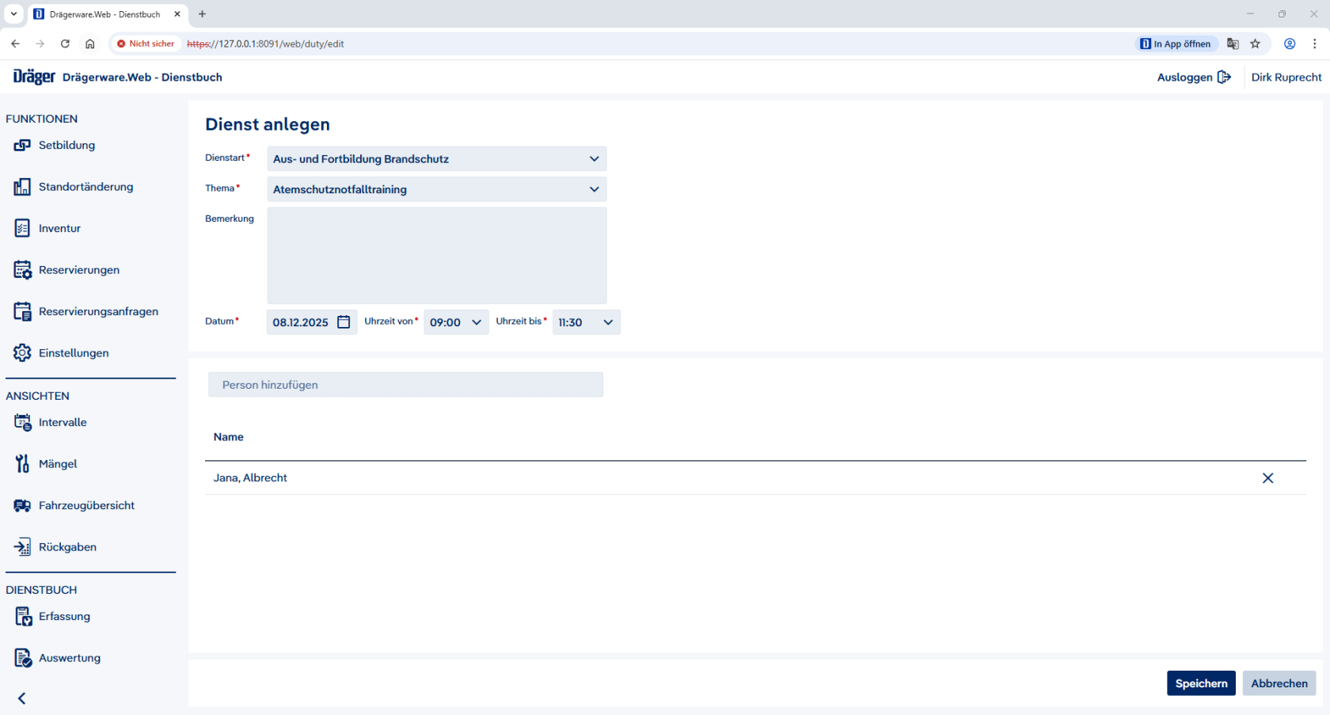Expand the Dienstart dropdown
Image resolution: width=1330 pixels, height=715 pixels.
click(x=594, y=159)
